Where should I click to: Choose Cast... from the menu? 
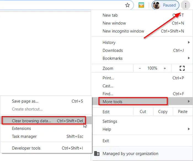[142, 86]
